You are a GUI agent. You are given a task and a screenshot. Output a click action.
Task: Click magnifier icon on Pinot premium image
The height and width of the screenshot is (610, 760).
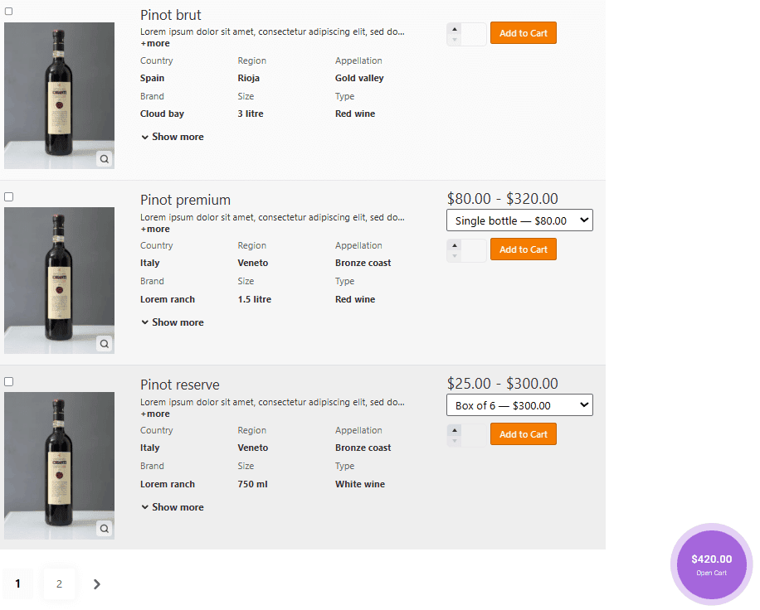(x=105, y=343)
